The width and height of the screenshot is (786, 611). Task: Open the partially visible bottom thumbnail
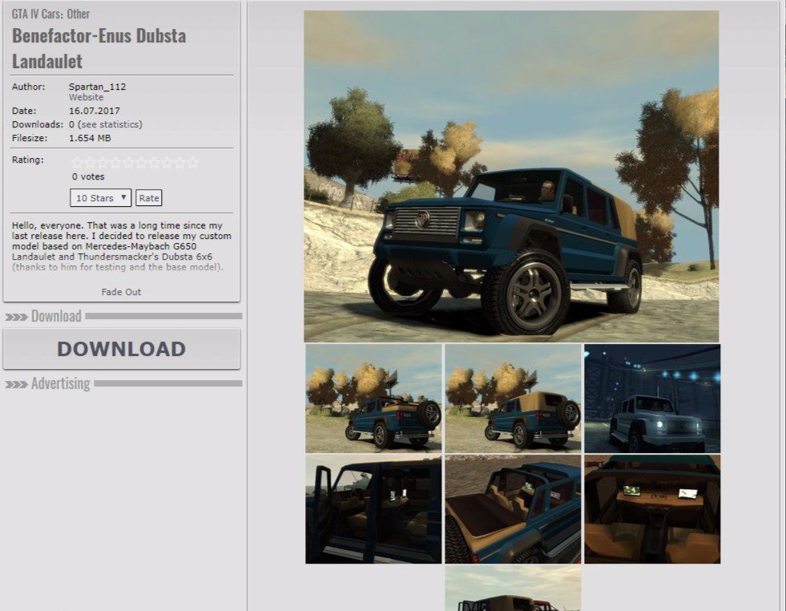tap(513, 589)
